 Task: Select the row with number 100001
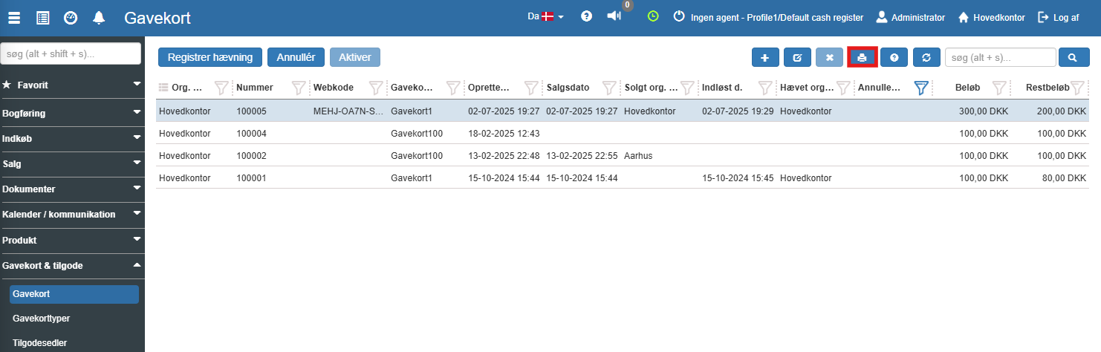(x=622, y=178)
